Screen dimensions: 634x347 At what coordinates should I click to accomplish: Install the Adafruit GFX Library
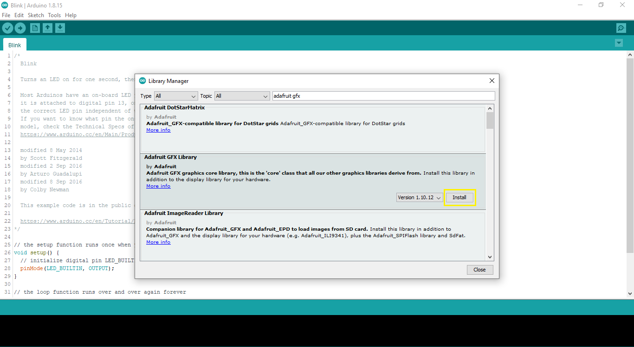(459, 197)
